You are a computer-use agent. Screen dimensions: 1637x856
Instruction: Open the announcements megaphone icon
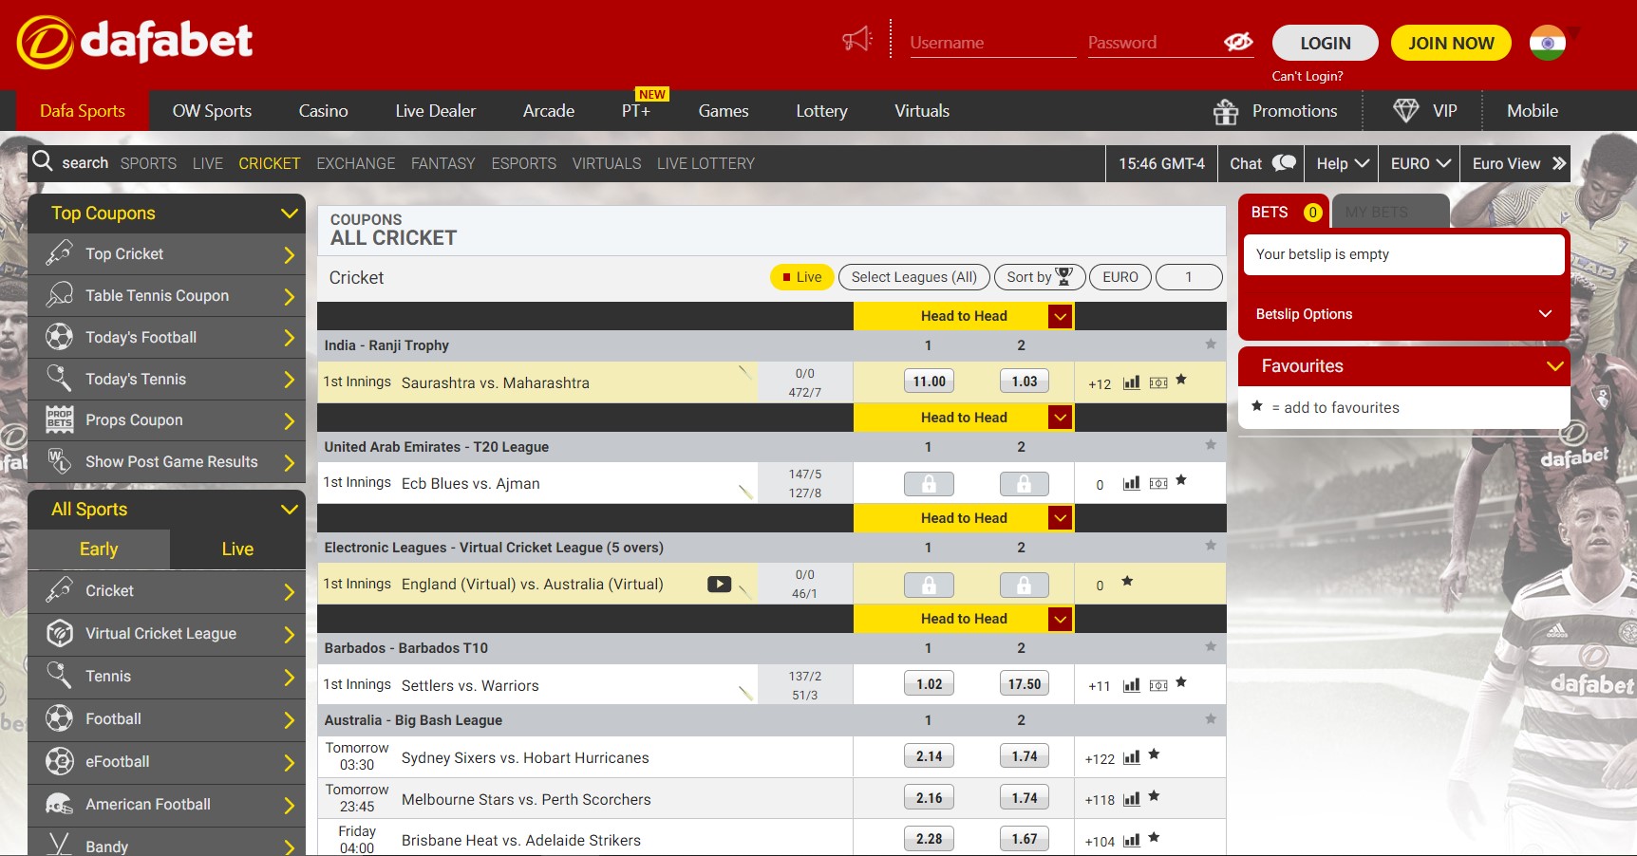[x=856, y=40]
